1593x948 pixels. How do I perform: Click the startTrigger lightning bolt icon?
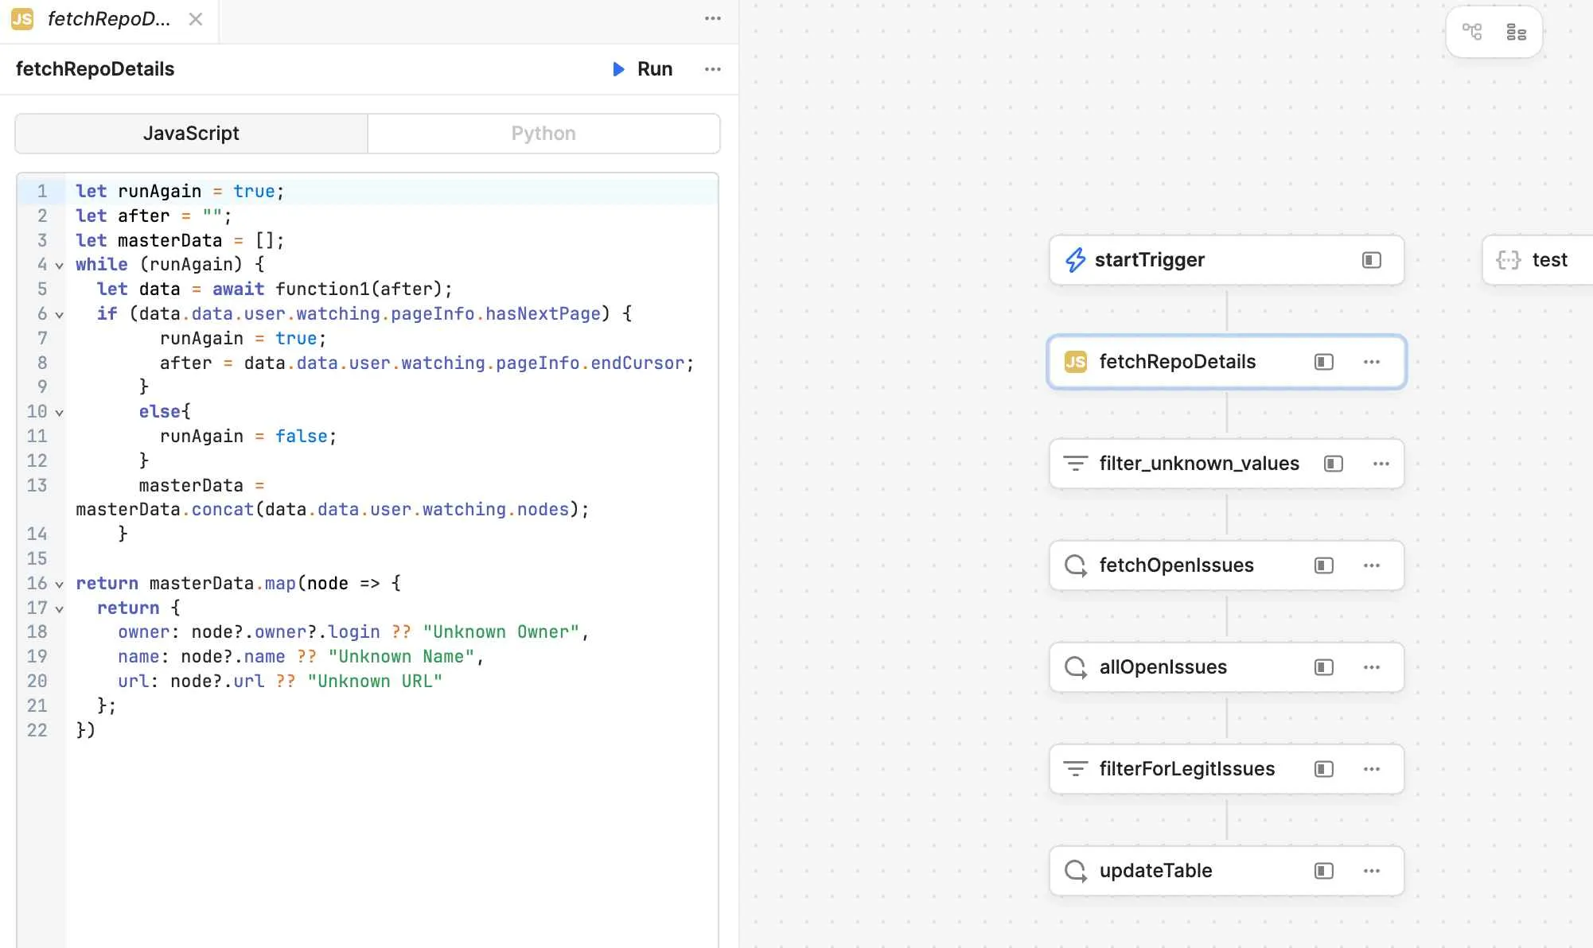(x=1076, y=260)
